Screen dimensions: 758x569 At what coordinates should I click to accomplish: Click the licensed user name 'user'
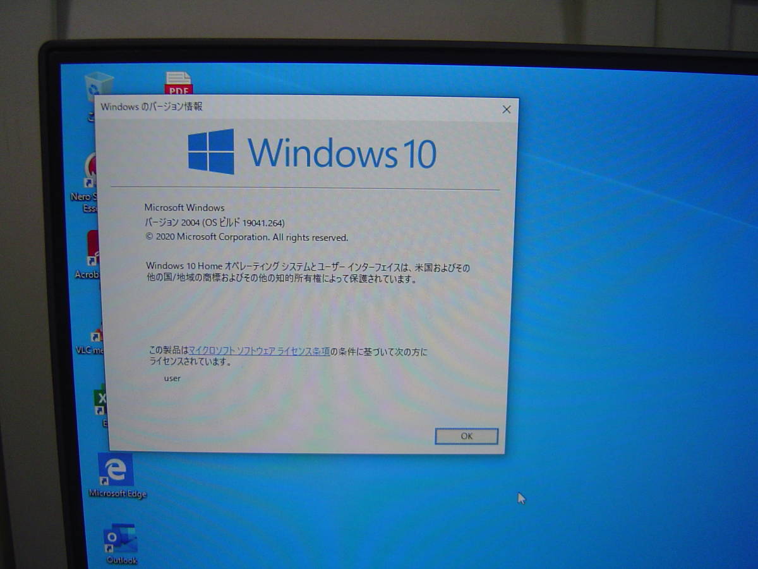[x=172, y=378]
